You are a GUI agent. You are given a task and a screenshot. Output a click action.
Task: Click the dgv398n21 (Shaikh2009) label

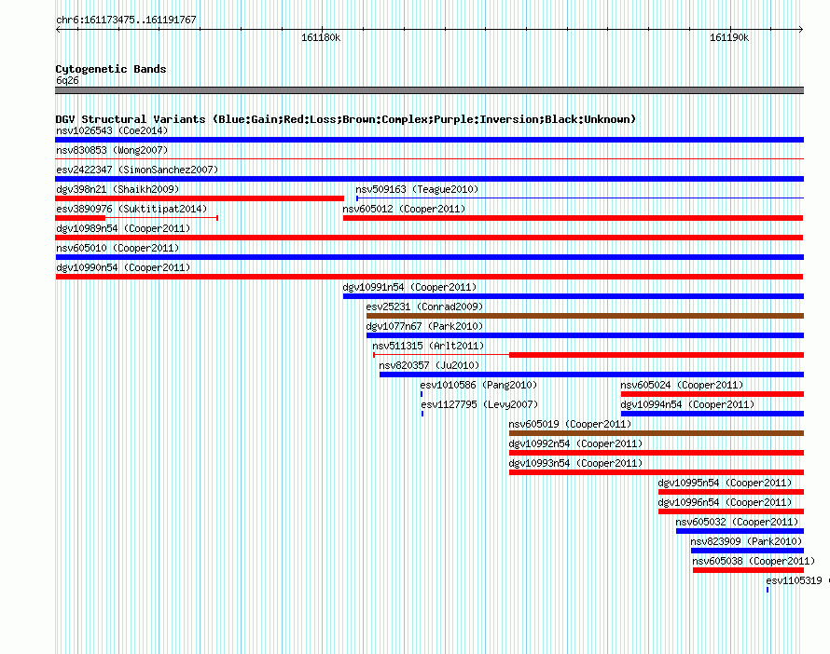click(118, 189)
